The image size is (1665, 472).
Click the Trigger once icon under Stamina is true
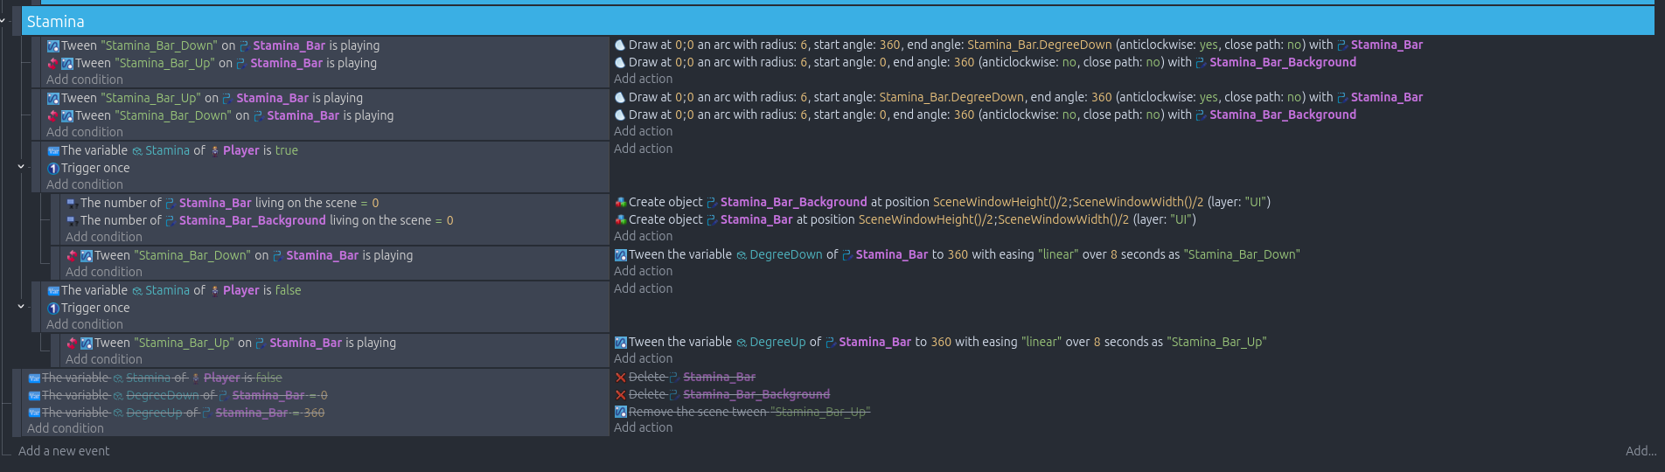53,169
